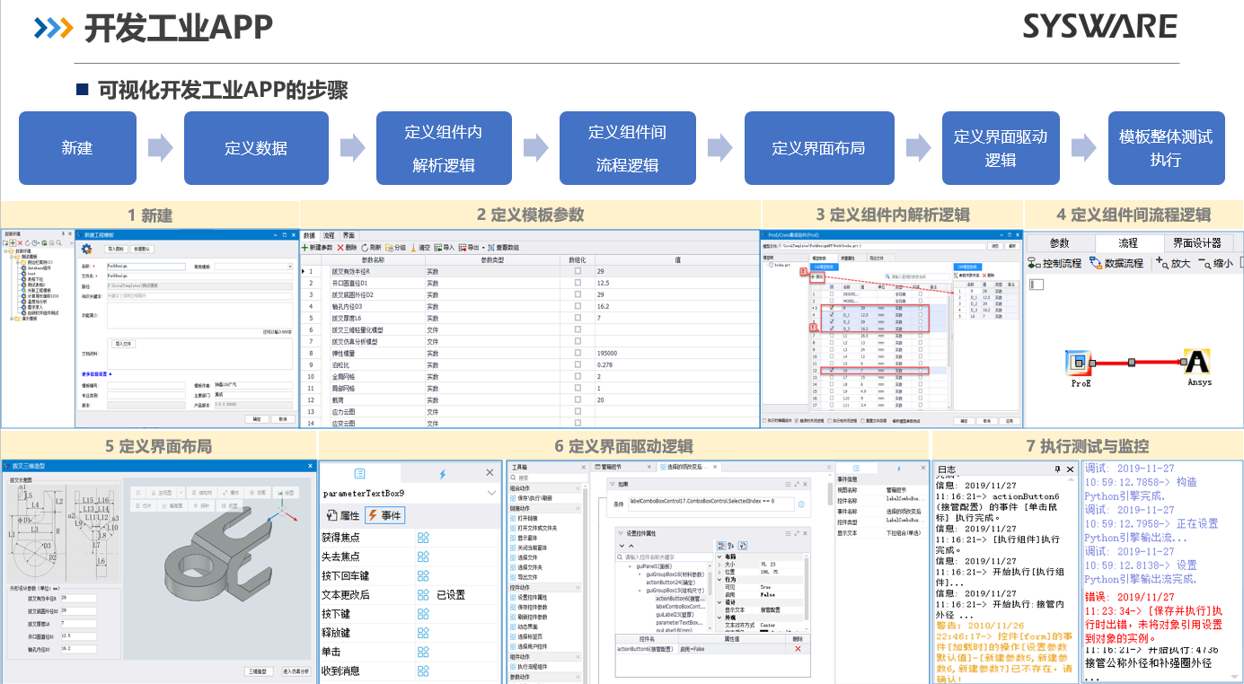Click the 拔叉有效半径R value input field

(x=79, y=598)
